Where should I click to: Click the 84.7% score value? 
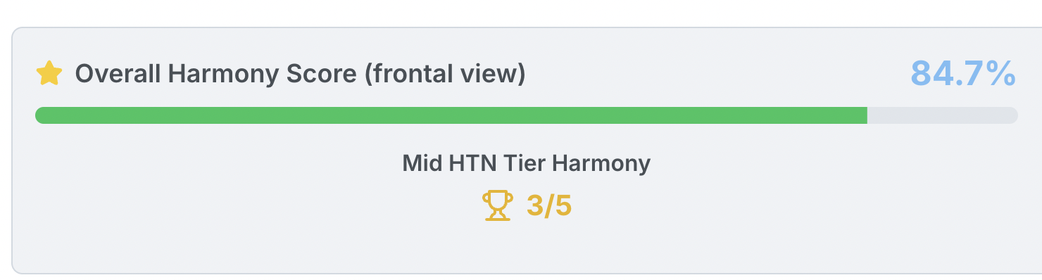(x=963, y=73)
